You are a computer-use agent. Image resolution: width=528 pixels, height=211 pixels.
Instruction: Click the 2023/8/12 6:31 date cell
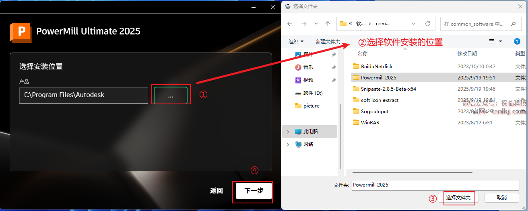pos(475,122)
